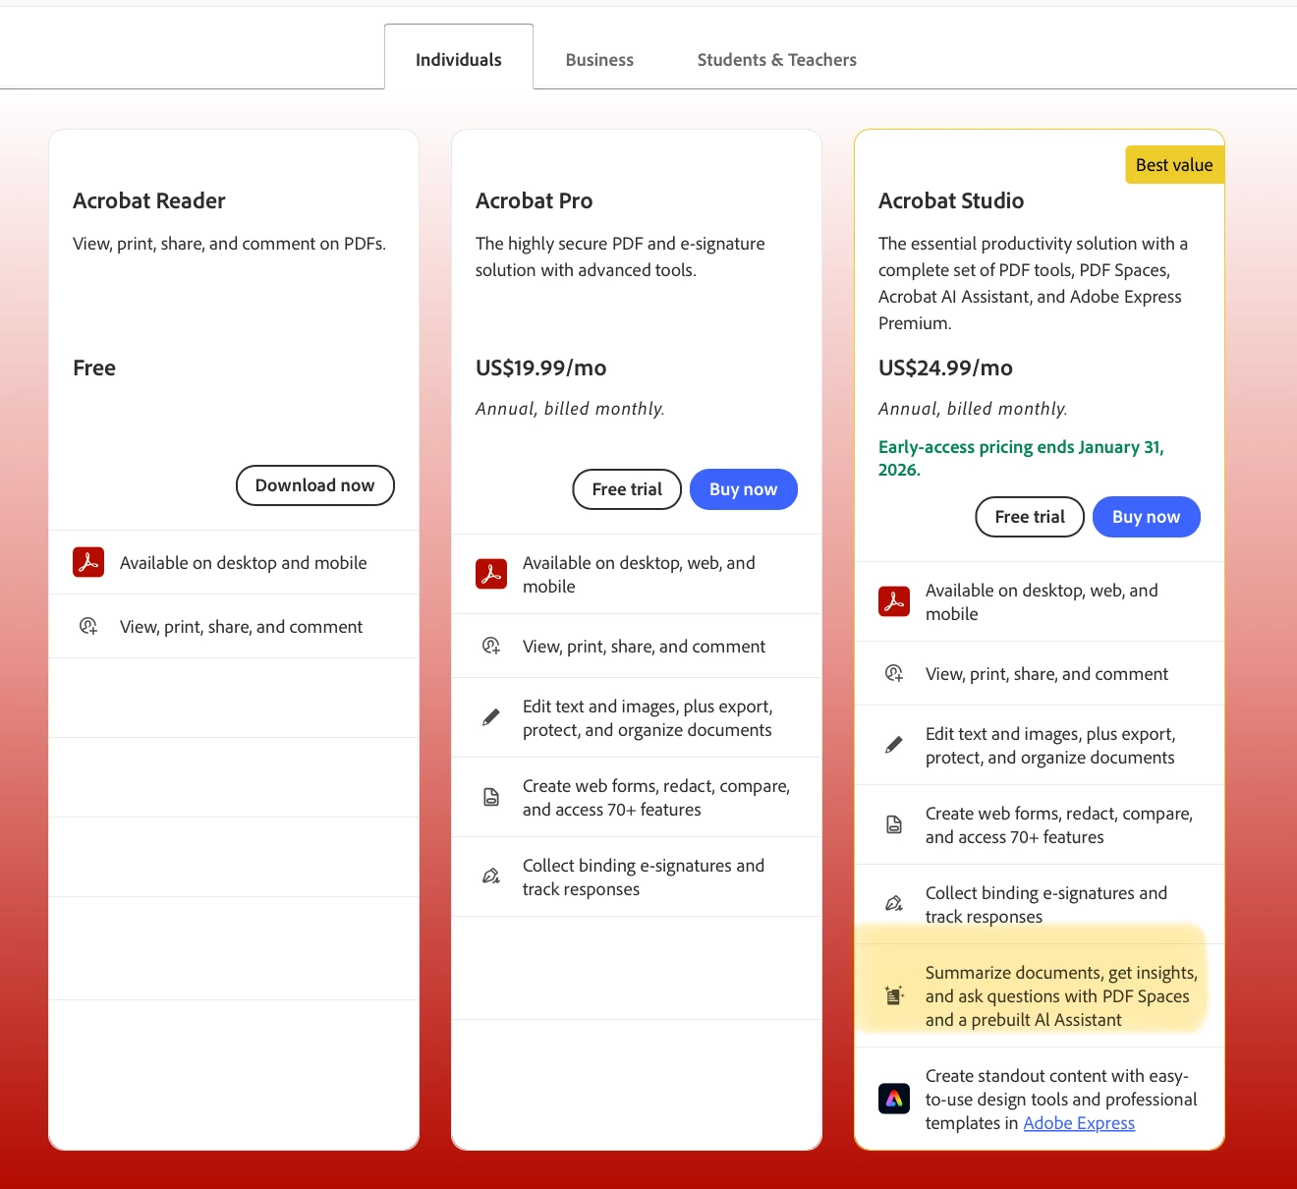
Task: Click web forms document icon in Acrobat Studio
Action: tap(894, 824)
